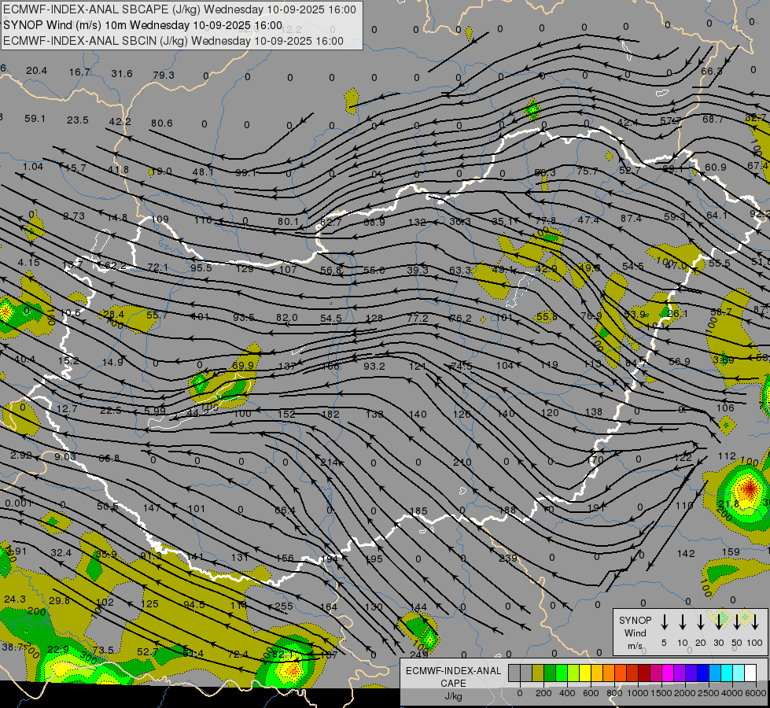Viewport: 770px width, 708px height.
Task: Click the map value 194
Action: click(330, 559)
